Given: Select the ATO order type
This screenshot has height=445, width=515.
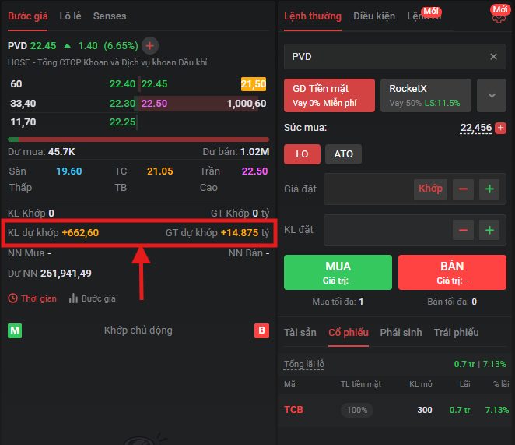Looking at the screenshot, I should [343, 154].
